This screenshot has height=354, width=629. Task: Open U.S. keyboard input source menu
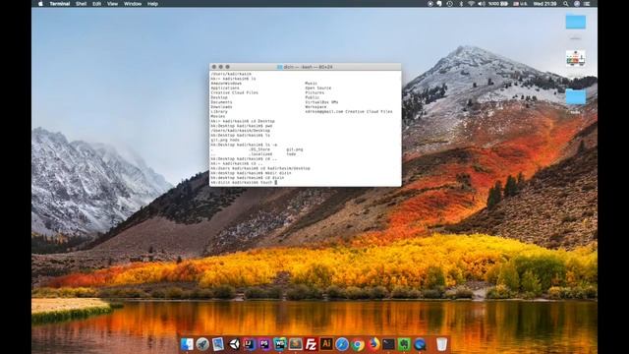(x=520, y=4)
